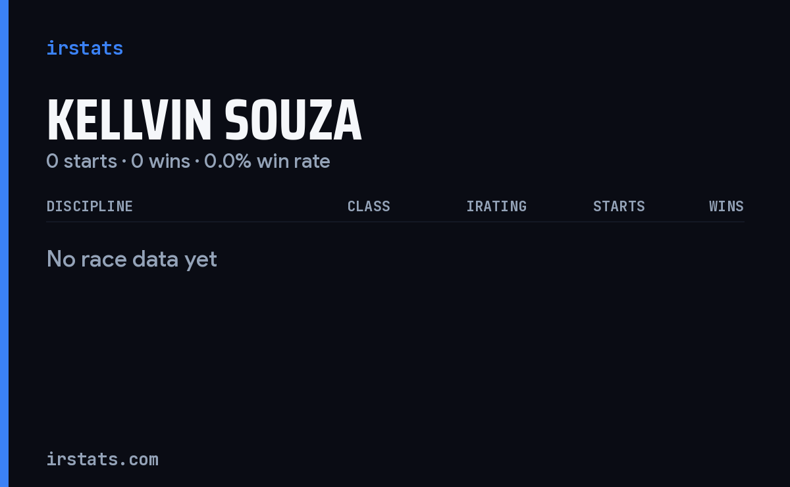Sort by the DISCIPLINE column header
Image resolution: width=790 pixels, height=487 pixels.
90,207
